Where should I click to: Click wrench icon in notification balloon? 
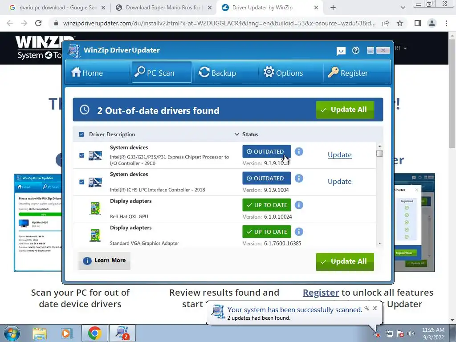[366, 308]
